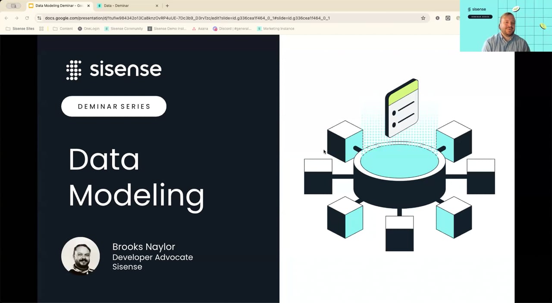Reload the current page
The image size is (552, 303).
point(27,18)
